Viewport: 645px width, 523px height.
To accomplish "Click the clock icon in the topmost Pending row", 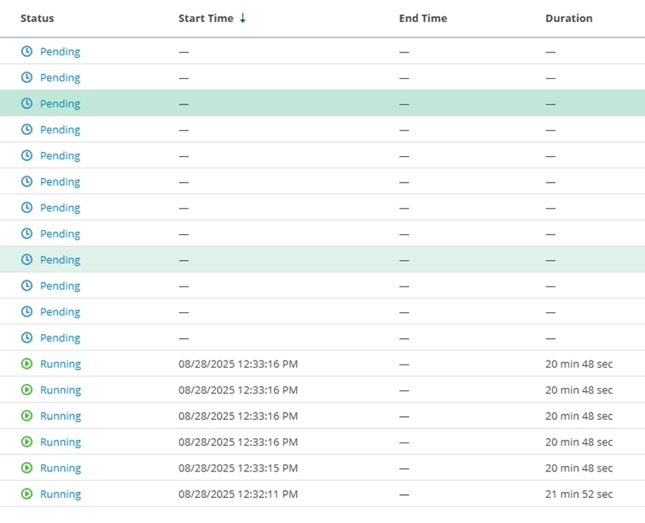I will pos(27,52).
